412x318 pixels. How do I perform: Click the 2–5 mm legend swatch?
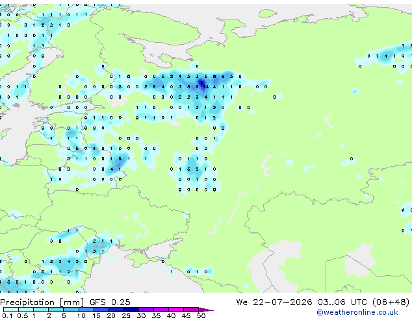[56, 310]
